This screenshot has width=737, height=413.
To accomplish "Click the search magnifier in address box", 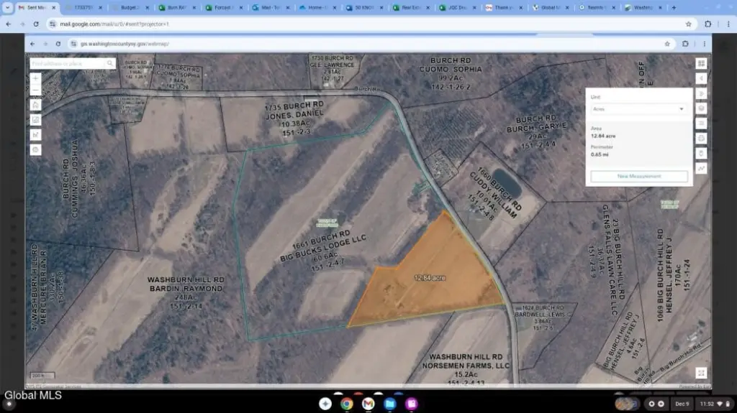I will [110, 63].
